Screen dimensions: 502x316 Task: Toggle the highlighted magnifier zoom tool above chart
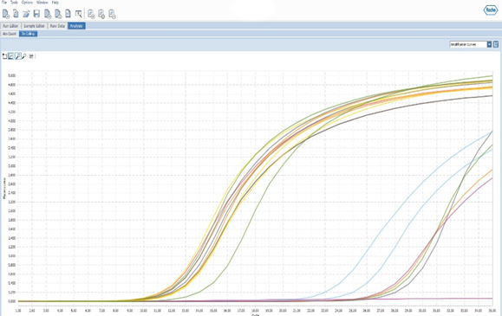click(18, 56)
